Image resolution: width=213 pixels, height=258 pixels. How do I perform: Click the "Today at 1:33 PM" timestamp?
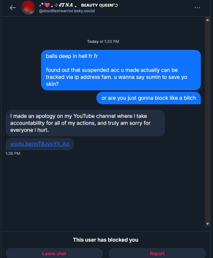103,41
